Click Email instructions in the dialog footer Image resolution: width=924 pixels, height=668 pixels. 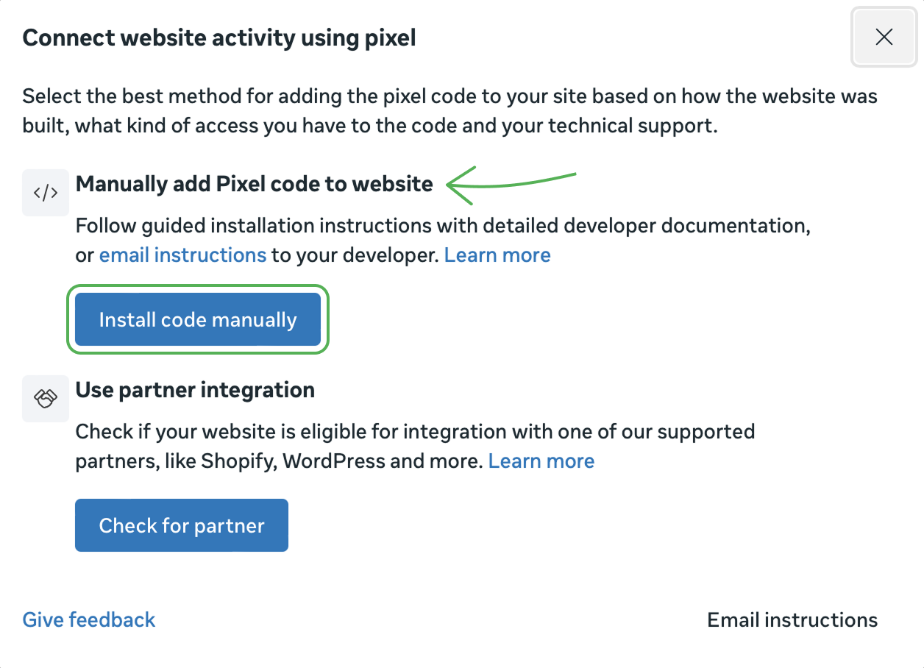pyautogui.click(x=792, y=620)
